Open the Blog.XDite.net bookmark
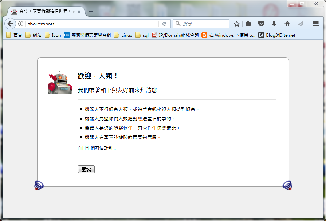Viewport: 326px width, 221px height. coord(277,35)
